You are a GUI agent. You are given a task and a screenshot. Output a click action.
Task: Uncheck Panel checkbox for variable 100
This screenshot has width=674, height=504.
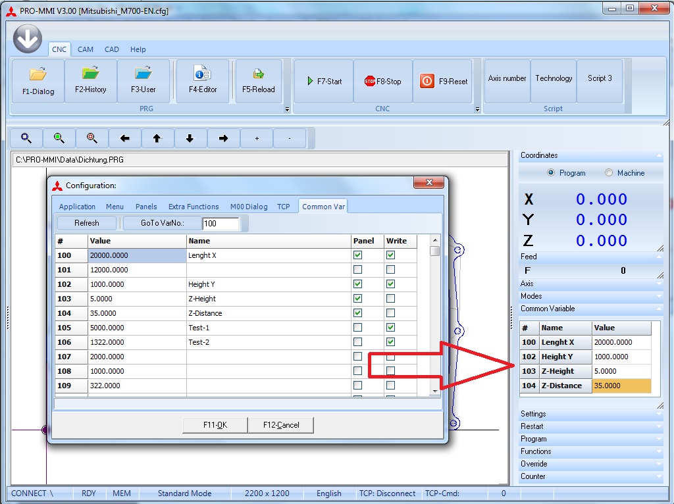click(357, 255)
